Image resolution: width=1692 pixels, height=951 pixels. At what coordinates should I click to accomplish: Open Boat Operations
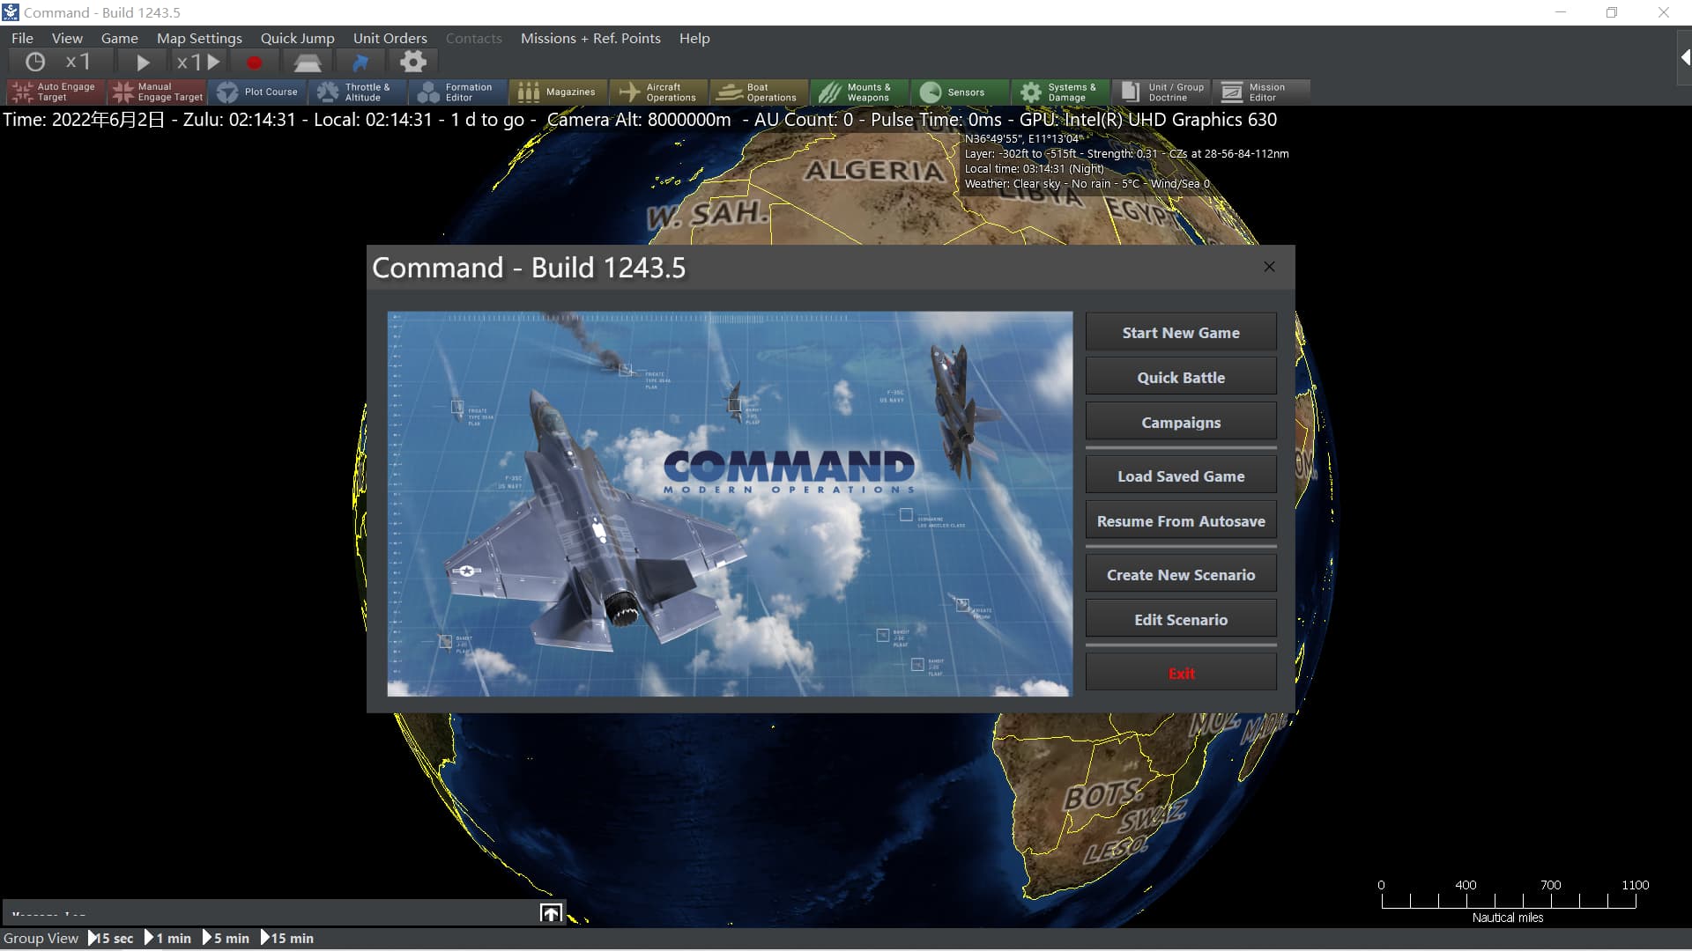760,92
